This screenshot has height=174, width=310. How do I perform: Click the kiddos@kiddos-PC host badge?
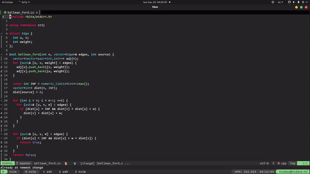point(293,172)
